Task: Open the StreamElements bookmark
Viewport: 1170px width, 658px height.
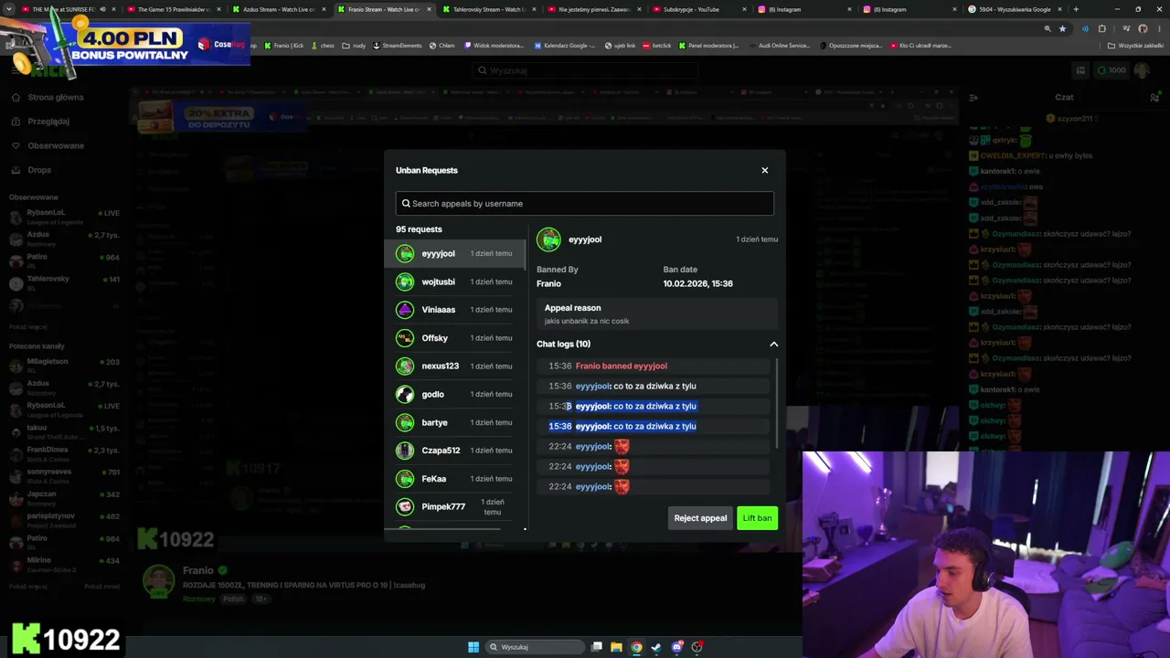Action: point(398,45)
